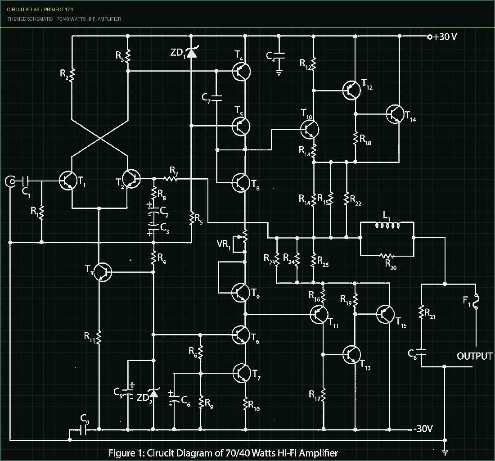Image resolution: width=495 pixels, height=461 pixels.
Task: Click power transistor T15 symbol
Action: coord(386,314)
